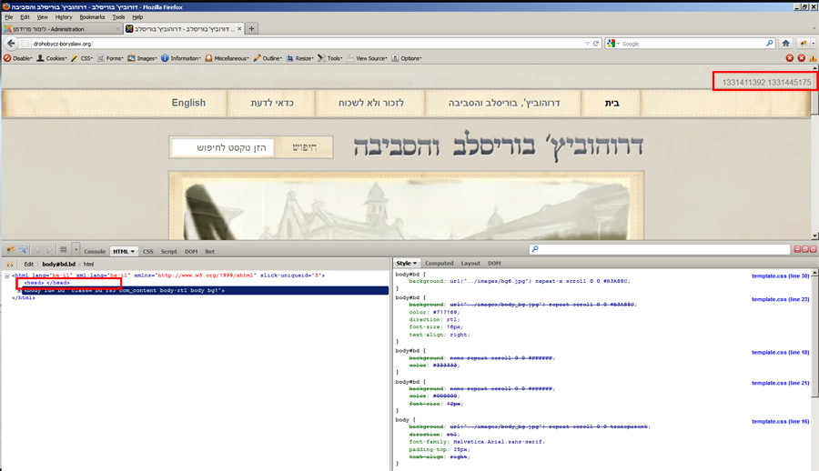
Task: Click the חיפוש search button on the page
Action: point(305,147)
